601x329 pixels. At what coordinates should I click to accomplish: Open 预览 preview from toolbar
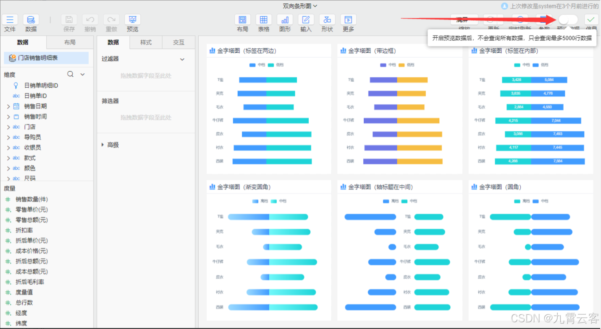coord(133,20)
